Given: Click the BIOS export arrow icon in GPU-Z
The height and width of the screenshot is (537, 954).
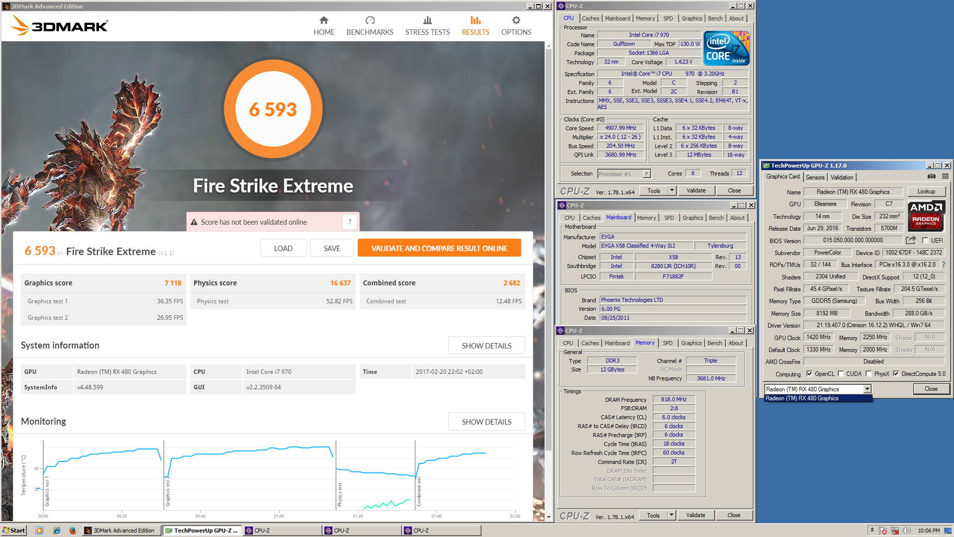Looking at the screenshot, I should click(911, 240).
